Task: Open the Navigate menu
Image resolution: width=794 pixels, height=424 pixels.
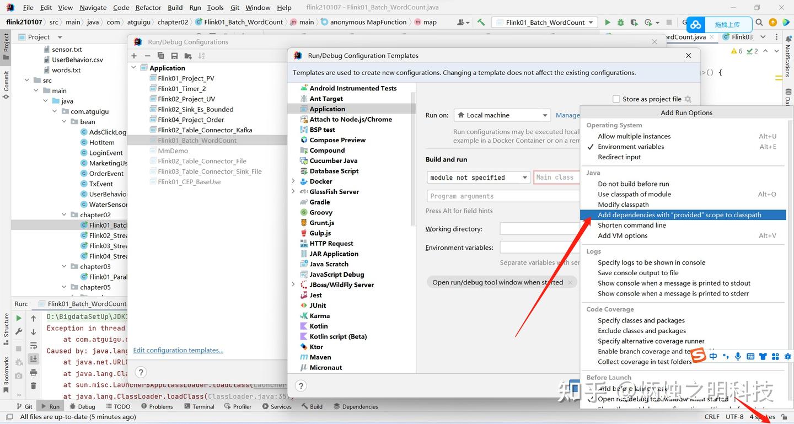Action: [92, 7]
